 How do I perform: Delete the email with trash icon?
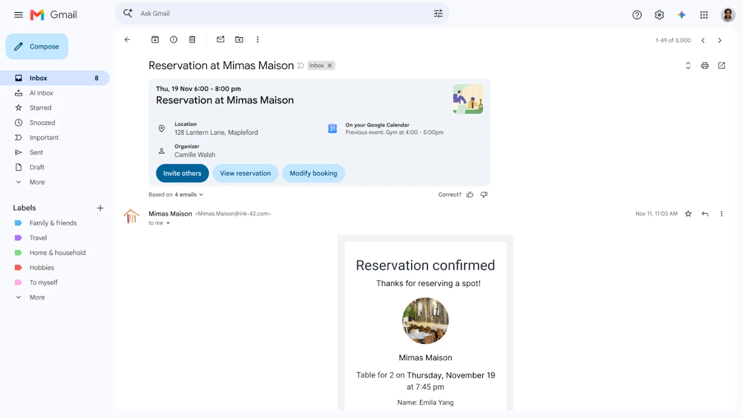(x=192, y=40)
